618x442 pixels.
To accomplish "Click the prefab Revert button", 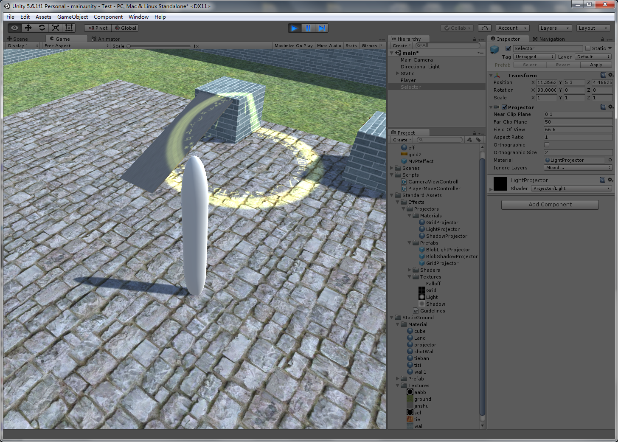I will [563, 65].
